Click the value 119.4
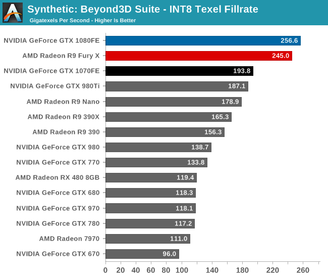Image resolution: width=328 pixels, height=278 pixels. tap(185, 177)
